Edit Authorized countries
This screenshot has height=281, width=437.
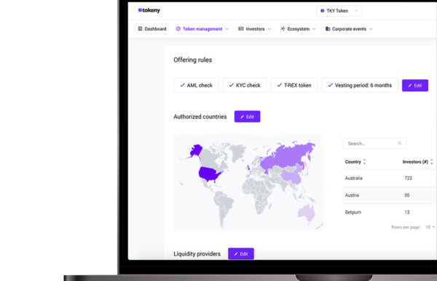247,116
